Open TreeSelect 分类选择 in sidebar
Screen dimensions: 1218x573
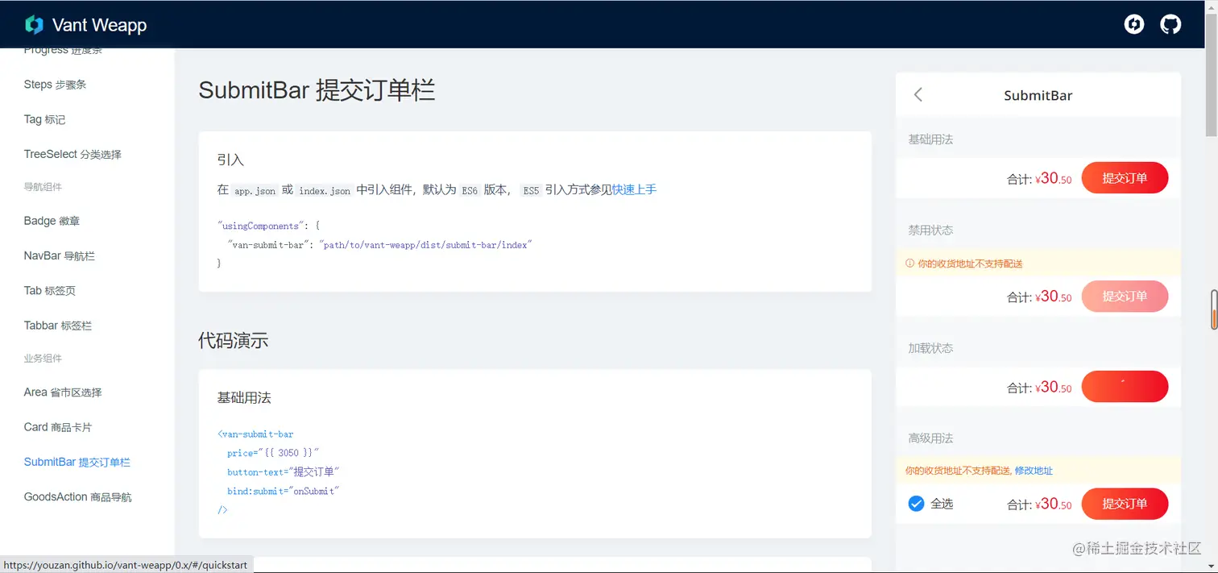pyautogui.click(x=72, y=154)
